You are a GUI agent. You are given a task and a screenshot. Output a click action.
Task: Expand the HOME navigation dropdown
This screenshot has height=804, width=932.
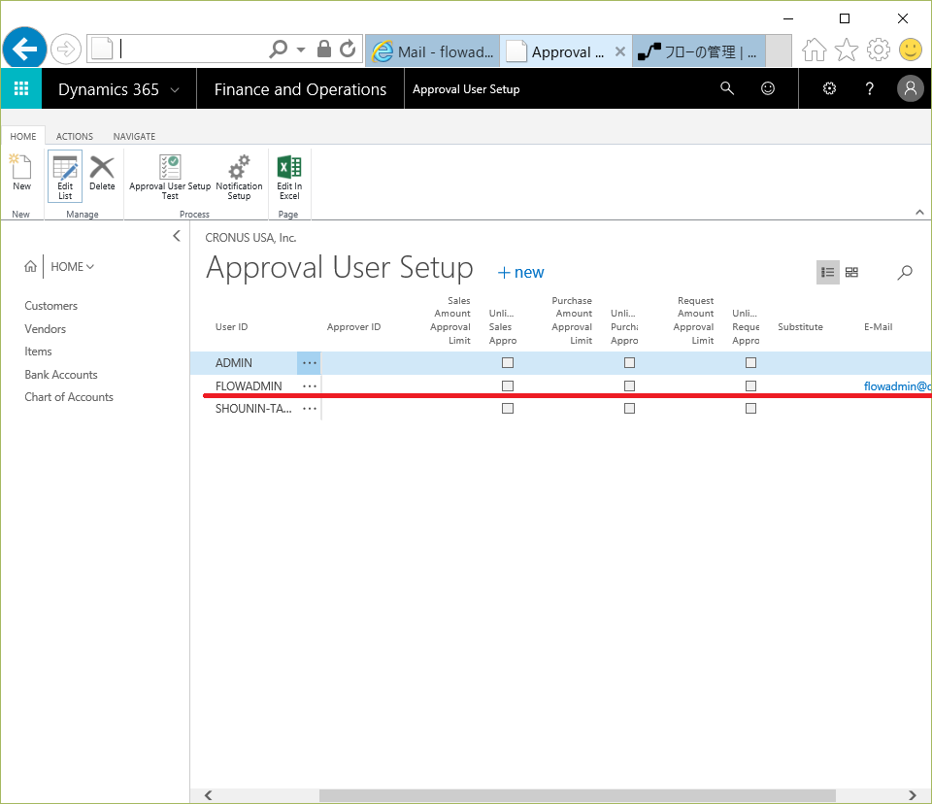tap(73, 266)
